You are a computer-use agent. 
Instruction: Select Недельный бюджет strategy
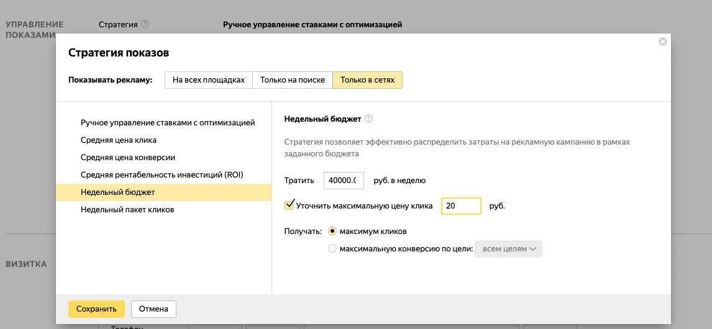click(x=118, y=192)
